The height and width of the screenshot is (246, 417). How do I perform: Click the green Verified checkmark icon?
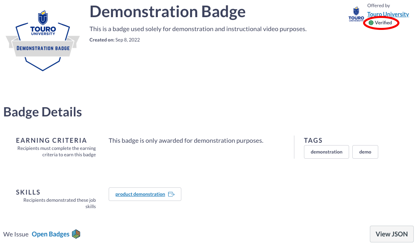coord(371,23)
